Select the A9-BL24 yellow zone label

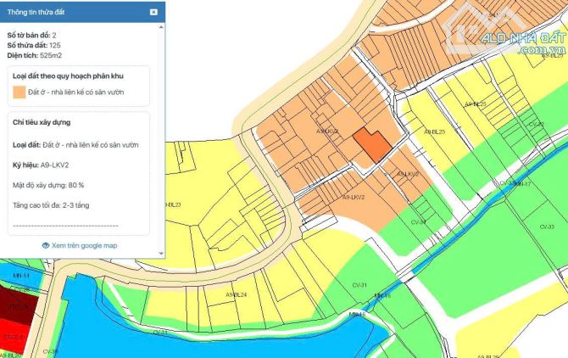click(236, 294)
